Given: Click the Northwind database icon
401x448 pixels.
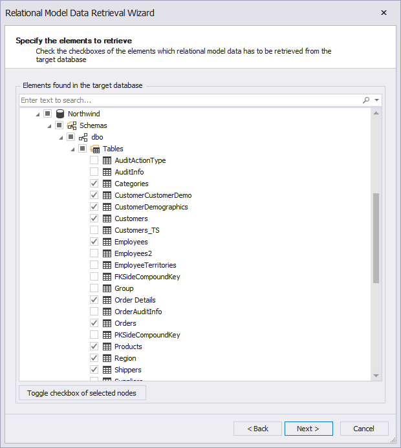Looking at the screenshot, I should coord(60,114).
